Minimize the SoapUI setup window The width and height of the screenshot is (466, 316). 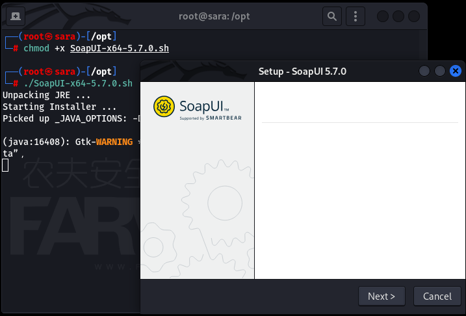point(424,71)
